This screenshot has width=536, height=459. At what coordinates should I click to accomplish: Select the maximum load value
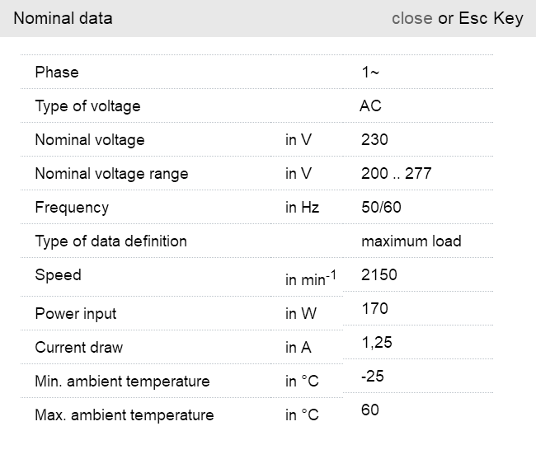pyautogui.click(x=411, y=241)
